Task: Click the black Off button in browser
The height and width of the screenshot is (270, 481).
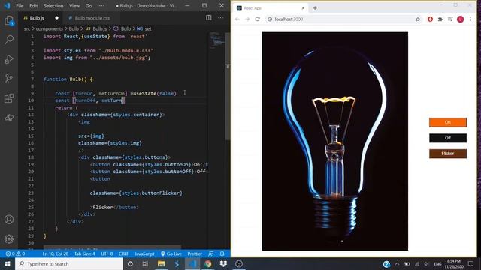Action: click(x=448, y=138)
